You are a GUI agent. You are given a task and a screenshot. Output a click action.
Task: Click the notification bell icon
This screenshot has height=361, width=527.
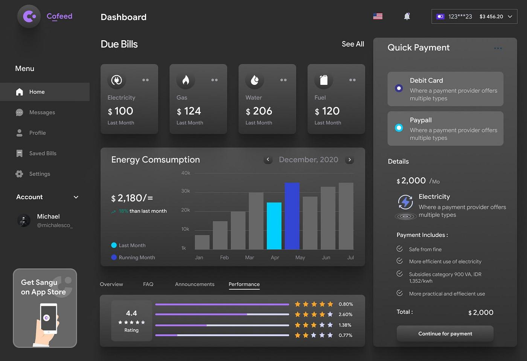point(407,17)
